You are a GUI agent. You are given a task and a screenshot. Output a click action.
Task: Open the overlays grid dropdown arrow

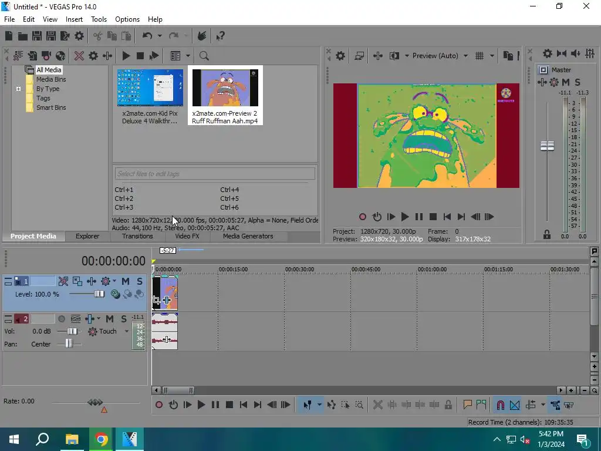pos(492,56)
